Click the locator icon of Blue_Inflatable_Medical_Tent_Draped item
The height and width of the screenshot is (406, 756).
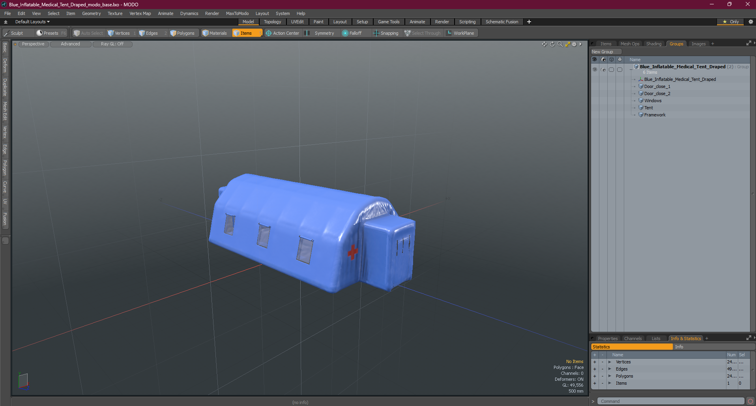pyautogui.click(x=641, y=79)
